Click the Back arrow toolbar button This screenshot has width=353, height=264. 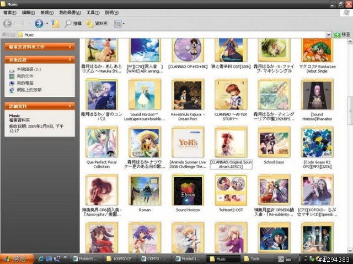click(7, 23)
